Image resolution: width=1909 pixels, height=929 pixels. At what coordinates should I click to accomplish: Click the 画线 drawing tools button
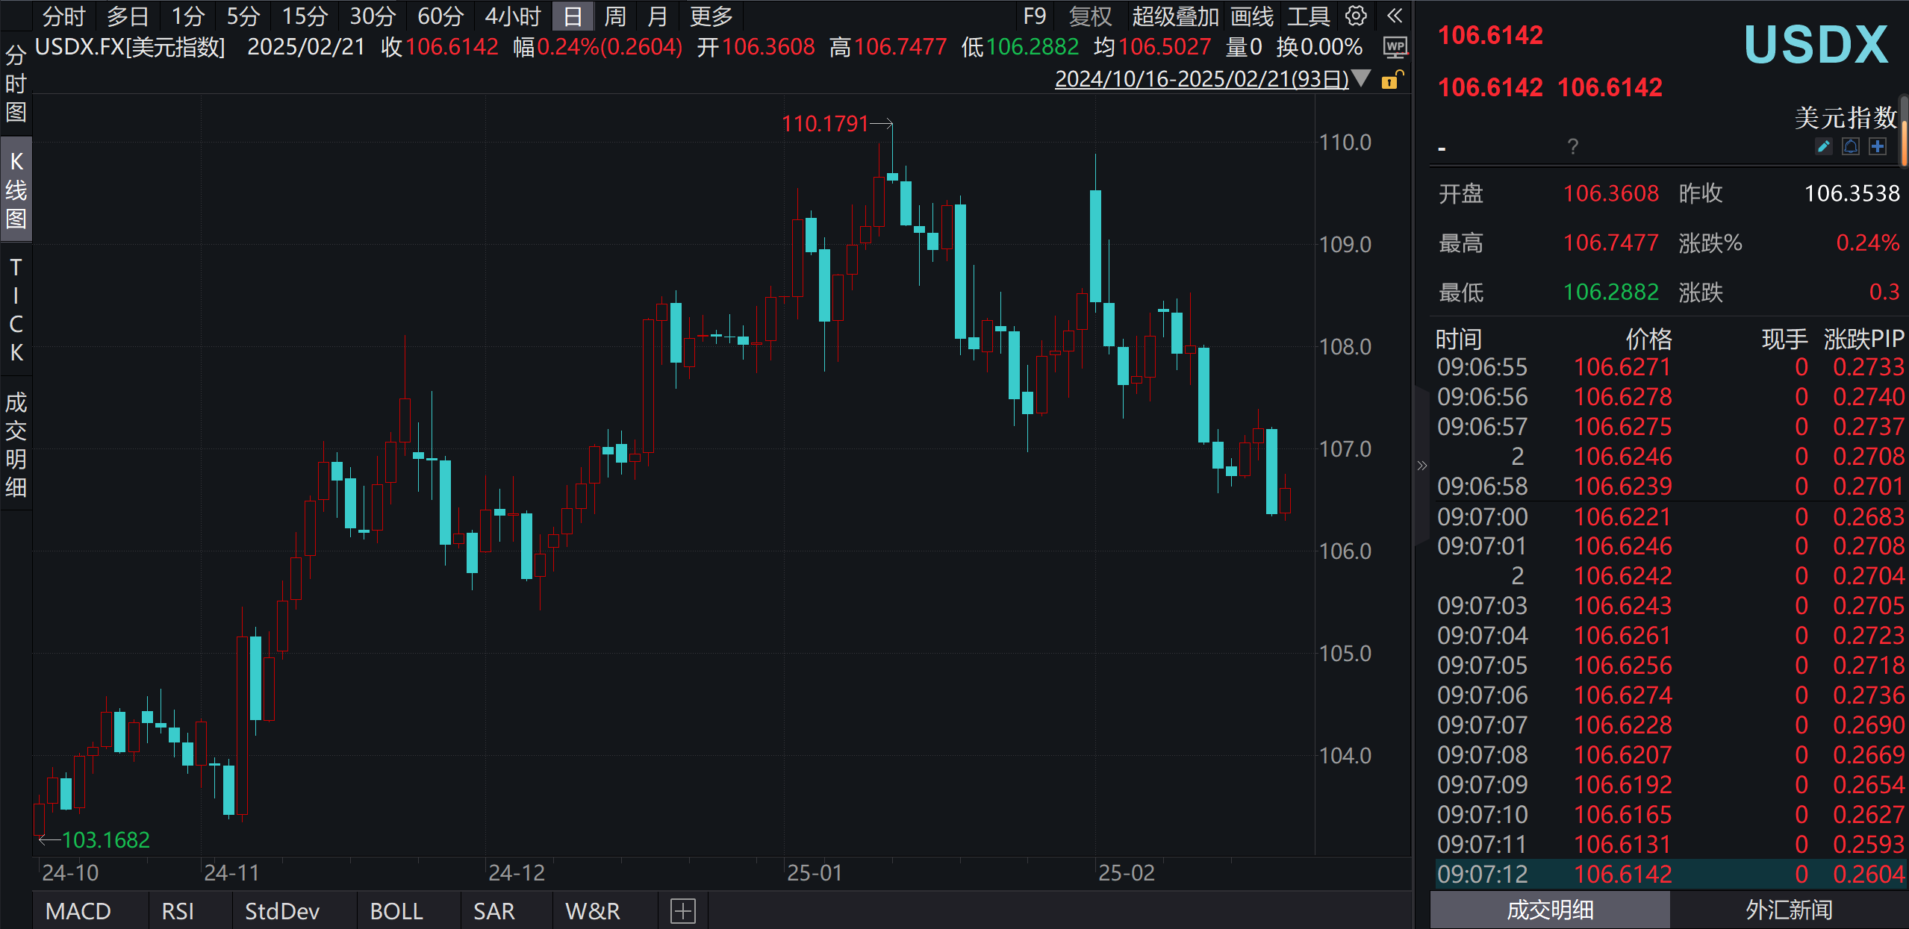1251,16
